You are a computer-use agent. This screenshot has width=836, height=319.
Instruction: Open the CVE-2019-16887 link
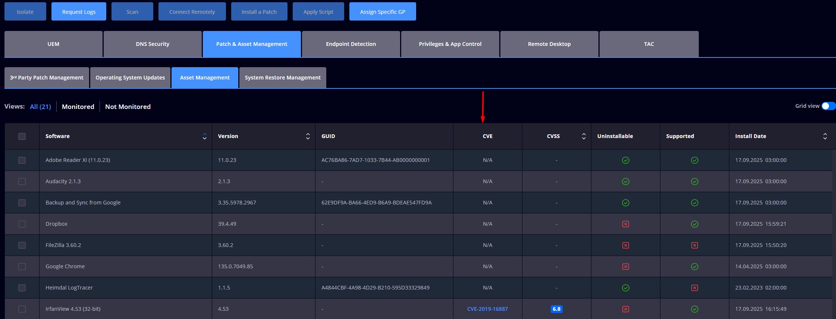(x=487, y=309)
